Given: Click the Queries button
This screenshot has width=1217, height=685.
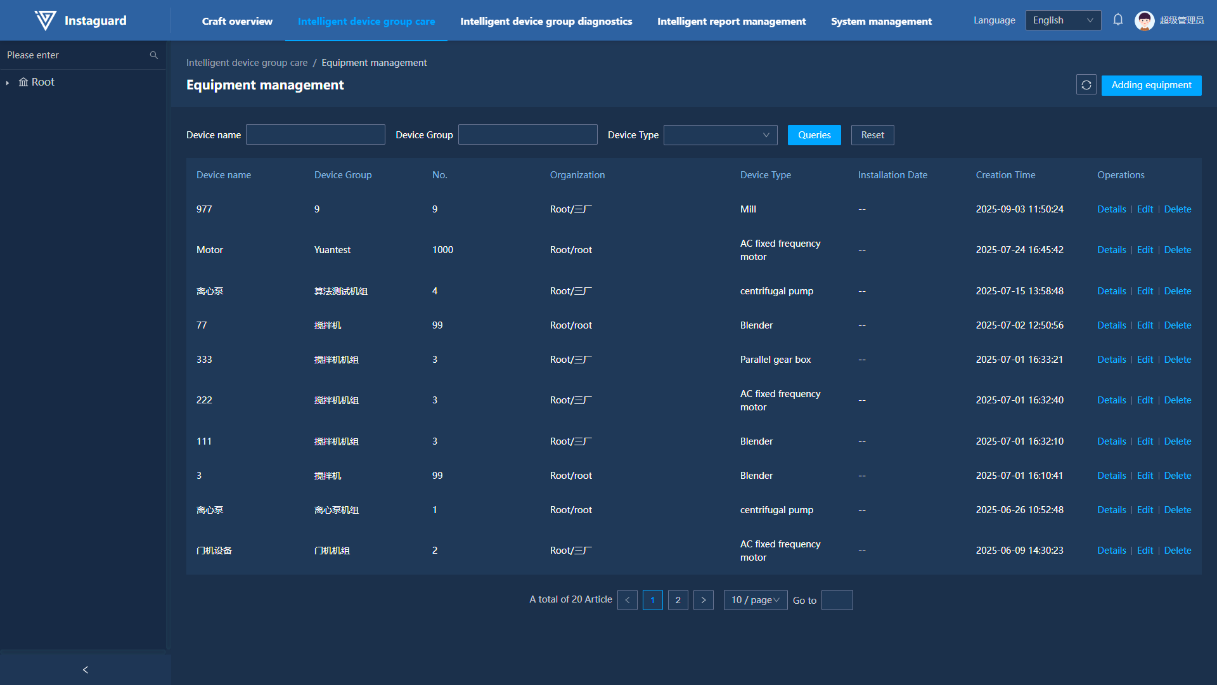Looking at the screenshot, I should (x=814, y=135).
